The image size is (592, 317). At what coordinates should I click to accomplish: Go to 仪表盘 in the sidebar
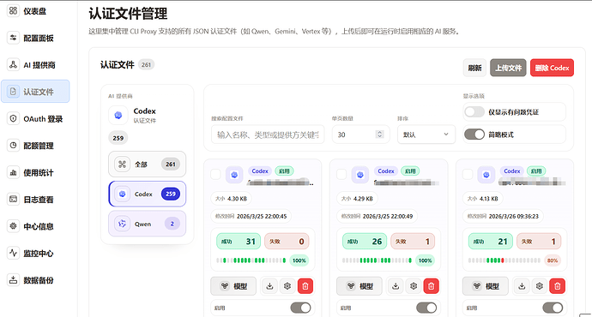coord(35,11)
